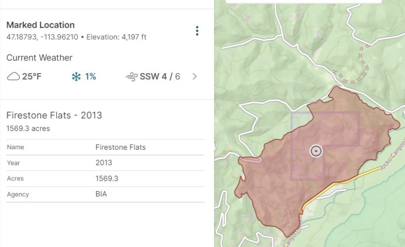This screenshot has width=405, height=247.
Task: Select the Name row showing Firestone Flats
Action: tap(105, 147)
